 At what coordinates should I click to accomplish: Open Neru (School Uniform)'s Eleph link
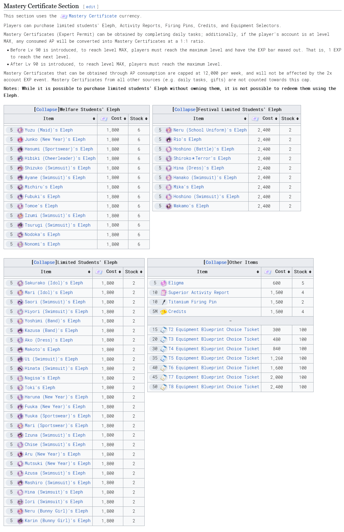click(x=210, y=130)
